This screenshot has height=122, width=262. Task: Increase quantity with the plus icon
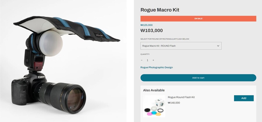[x=153, y=60]
